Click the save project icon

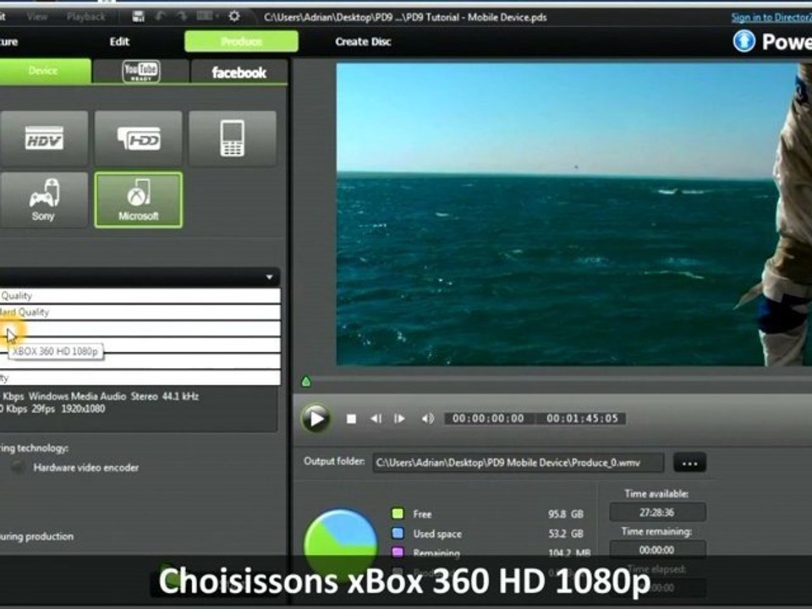[x=138, y=17]
